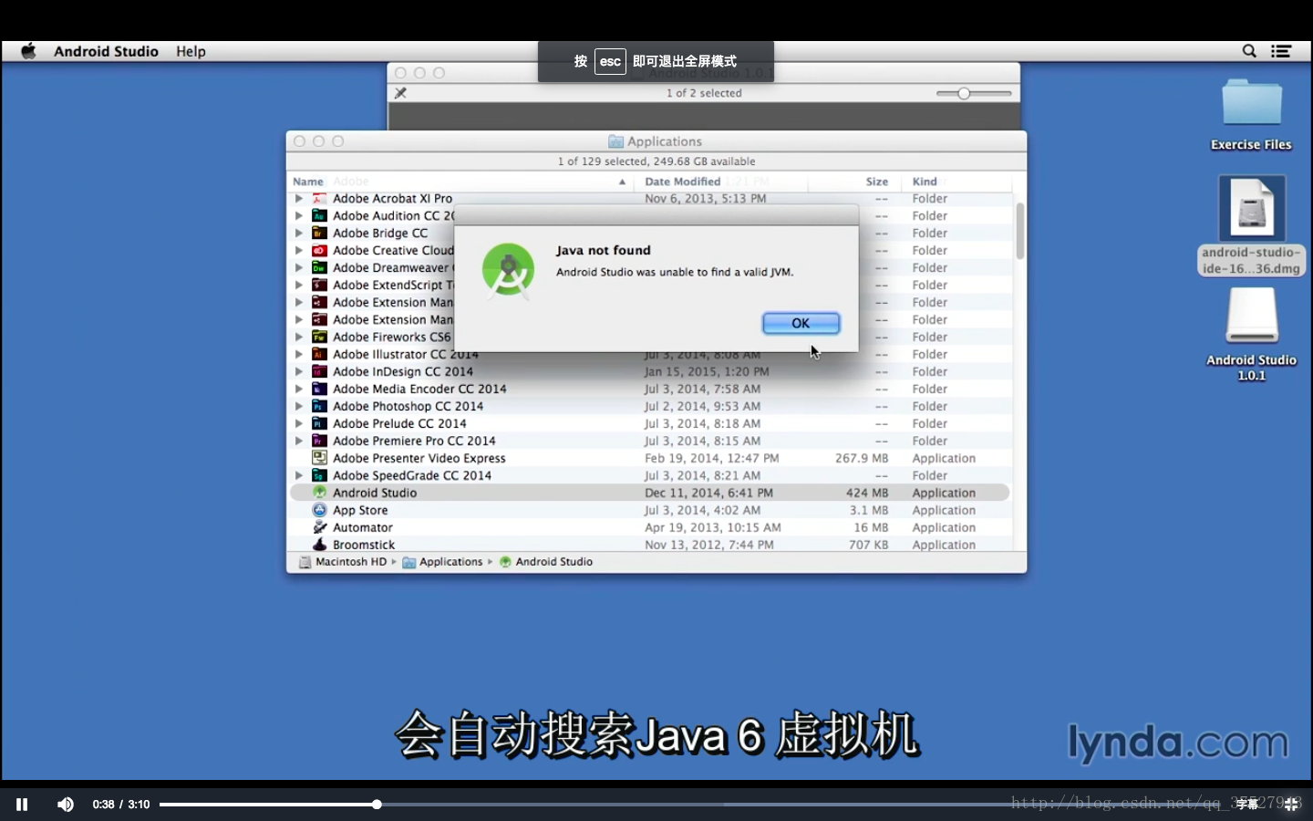Select Adobe InDesign CC 2014 icon
The height and width of the screenshot is (821, 1313).
point(319,371)
